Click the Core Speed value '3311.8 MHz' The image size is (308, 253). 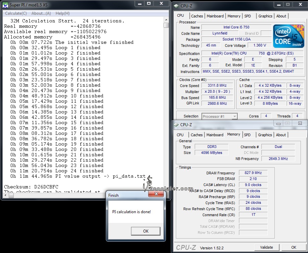point(217,86)
